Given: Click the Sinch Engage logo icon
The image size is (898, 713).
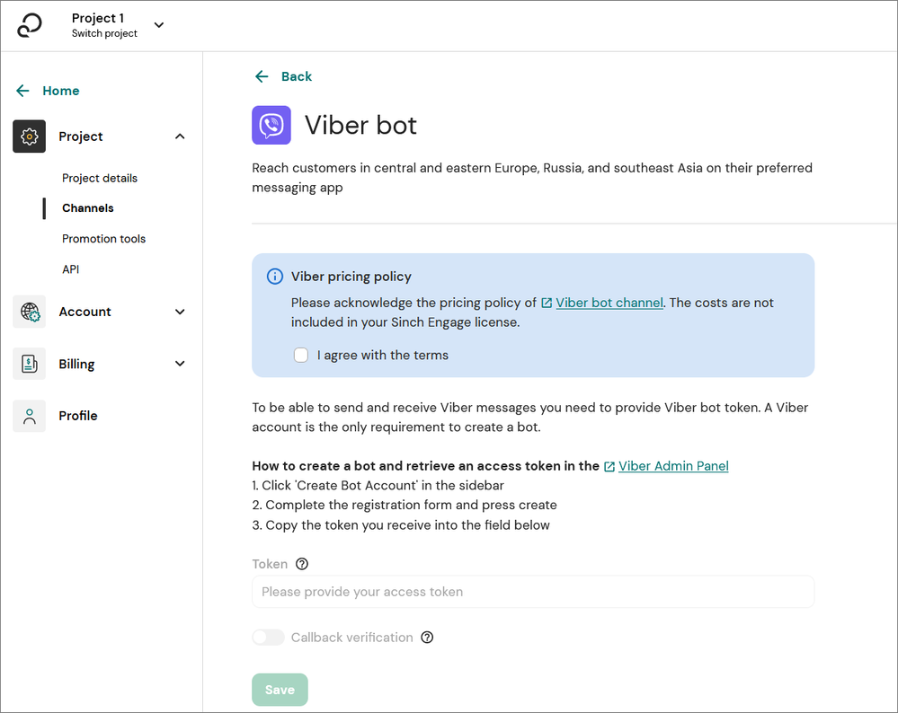Looking at the screenshot, I should 29,25.
